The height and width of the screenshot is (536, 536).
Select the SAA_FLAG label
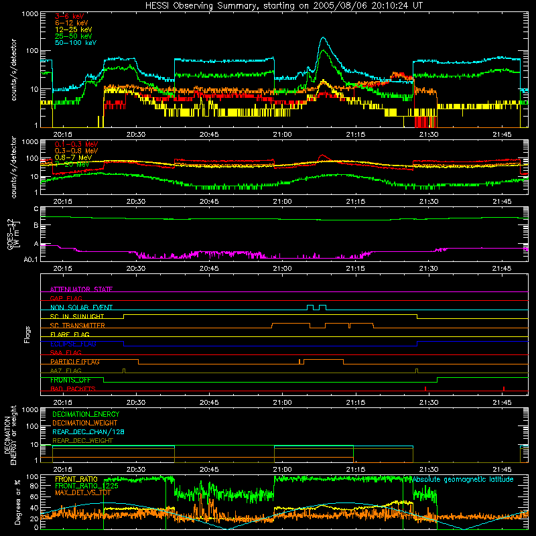(x=66, y=352)
